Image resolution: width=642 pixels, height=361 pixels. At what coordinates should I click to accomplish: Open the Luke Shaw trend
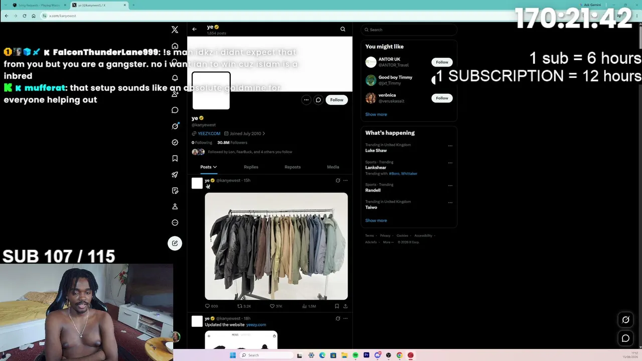click(376, 150)
